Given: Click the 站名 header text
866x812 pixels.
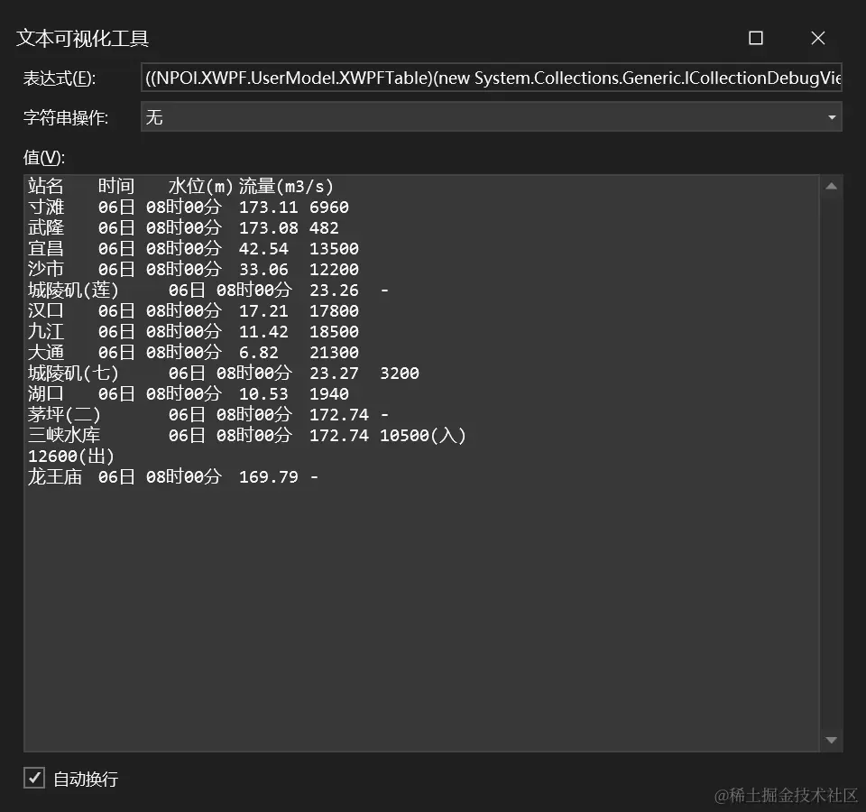Looking at the screenshot, I should point(46,187).
